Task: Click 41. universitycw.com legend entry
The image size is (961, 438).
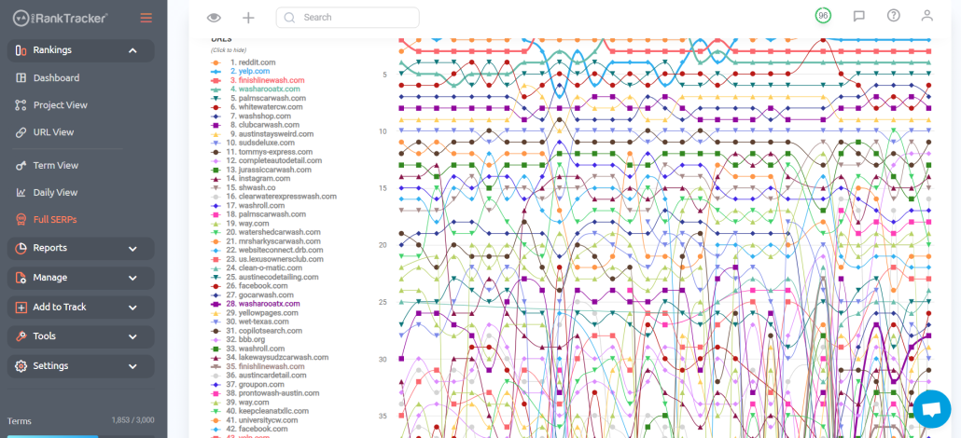Action: click(255, 419)
